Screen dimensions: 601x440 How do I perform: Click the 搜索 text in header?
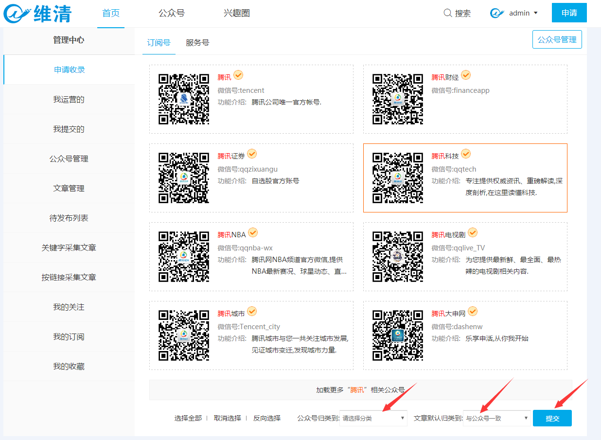[x=463, y=13]
